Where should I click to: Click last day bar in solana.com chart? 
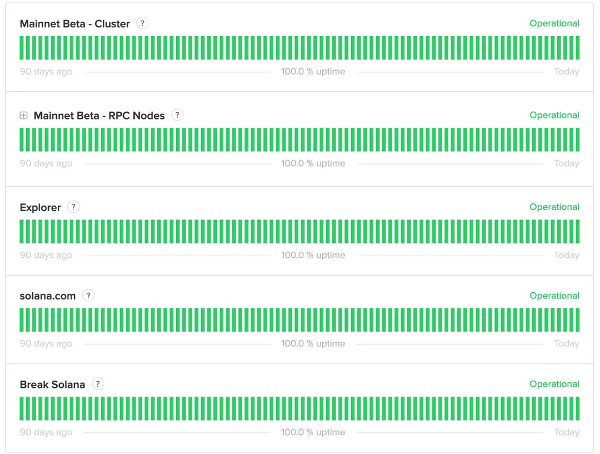577,320
